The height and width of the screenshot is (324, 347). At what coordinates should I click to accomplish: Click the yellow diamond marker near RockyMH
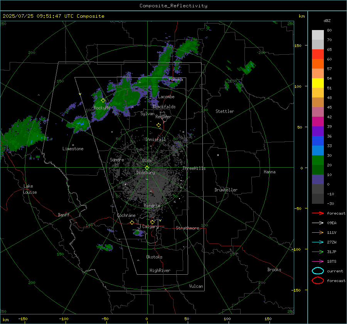click(103, 101)
